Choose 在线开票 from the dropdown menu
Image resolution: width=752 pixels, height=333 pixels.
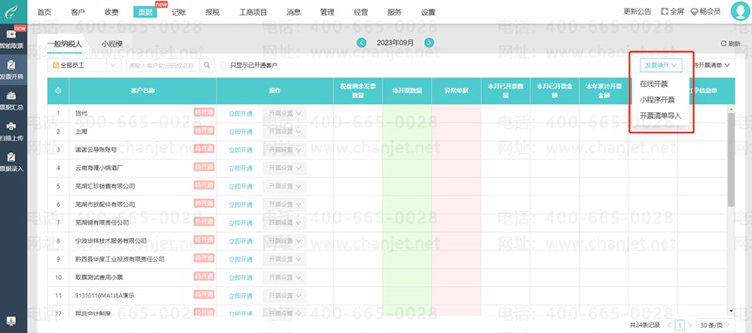[x=654, y=83]
